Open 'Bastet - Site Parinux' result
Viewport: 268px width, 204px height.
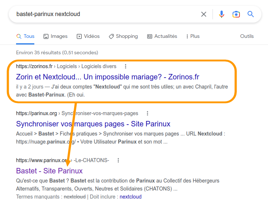point(49,171)
